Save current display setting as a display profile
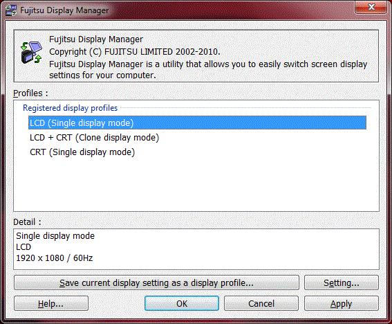Viewport: 392px width, 324px height. click(156, 282)
